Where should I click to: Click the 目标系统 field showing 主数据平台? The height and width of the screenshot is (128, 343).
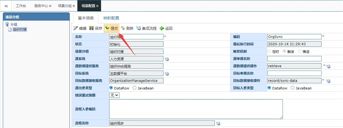pos(136,73)
